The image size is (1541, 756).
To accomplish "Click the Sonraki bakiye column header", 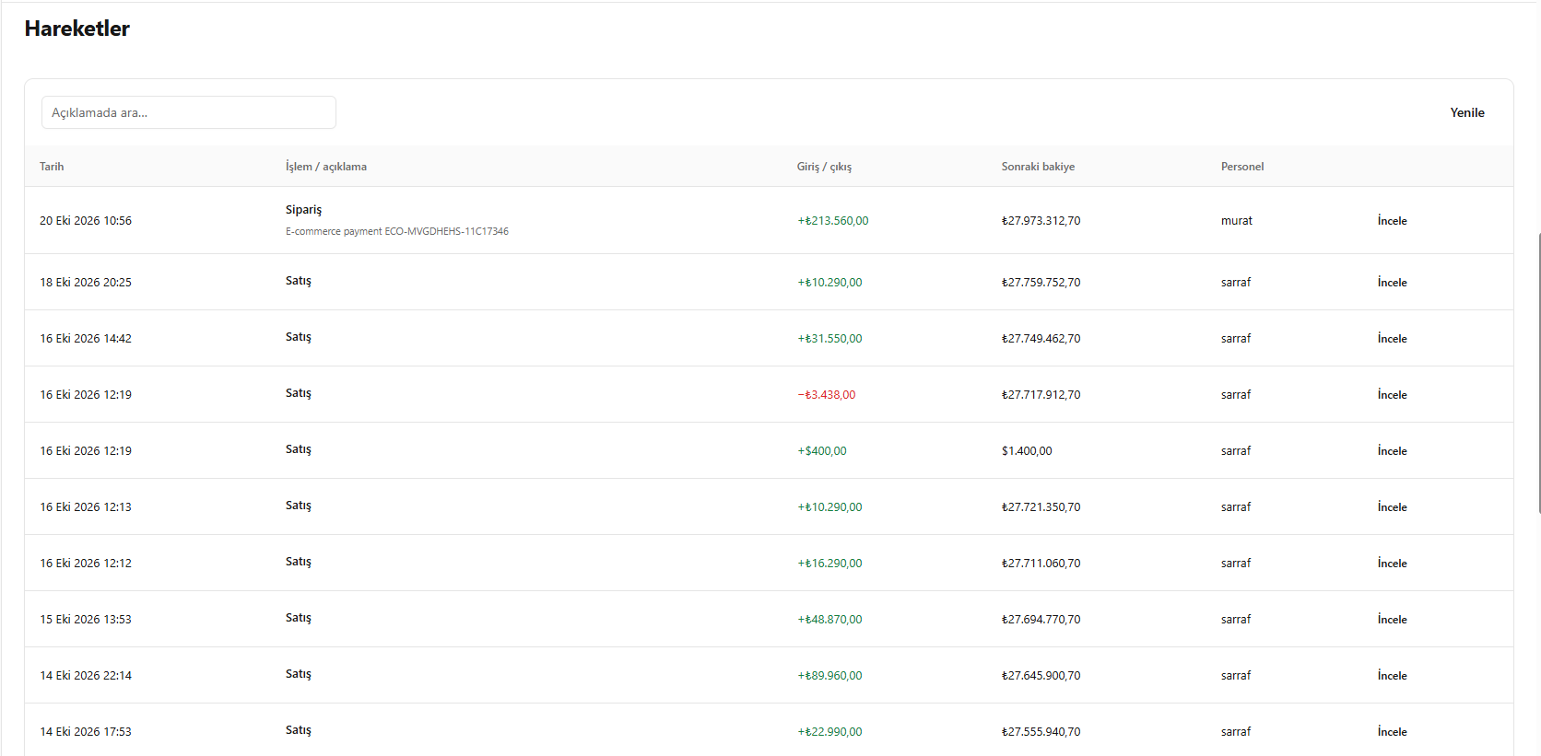I will [x=1038, y=167].
